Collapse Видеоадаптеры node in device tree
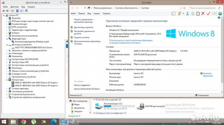The width and height of the screenshot is (224, 125). tap(7, 39)
